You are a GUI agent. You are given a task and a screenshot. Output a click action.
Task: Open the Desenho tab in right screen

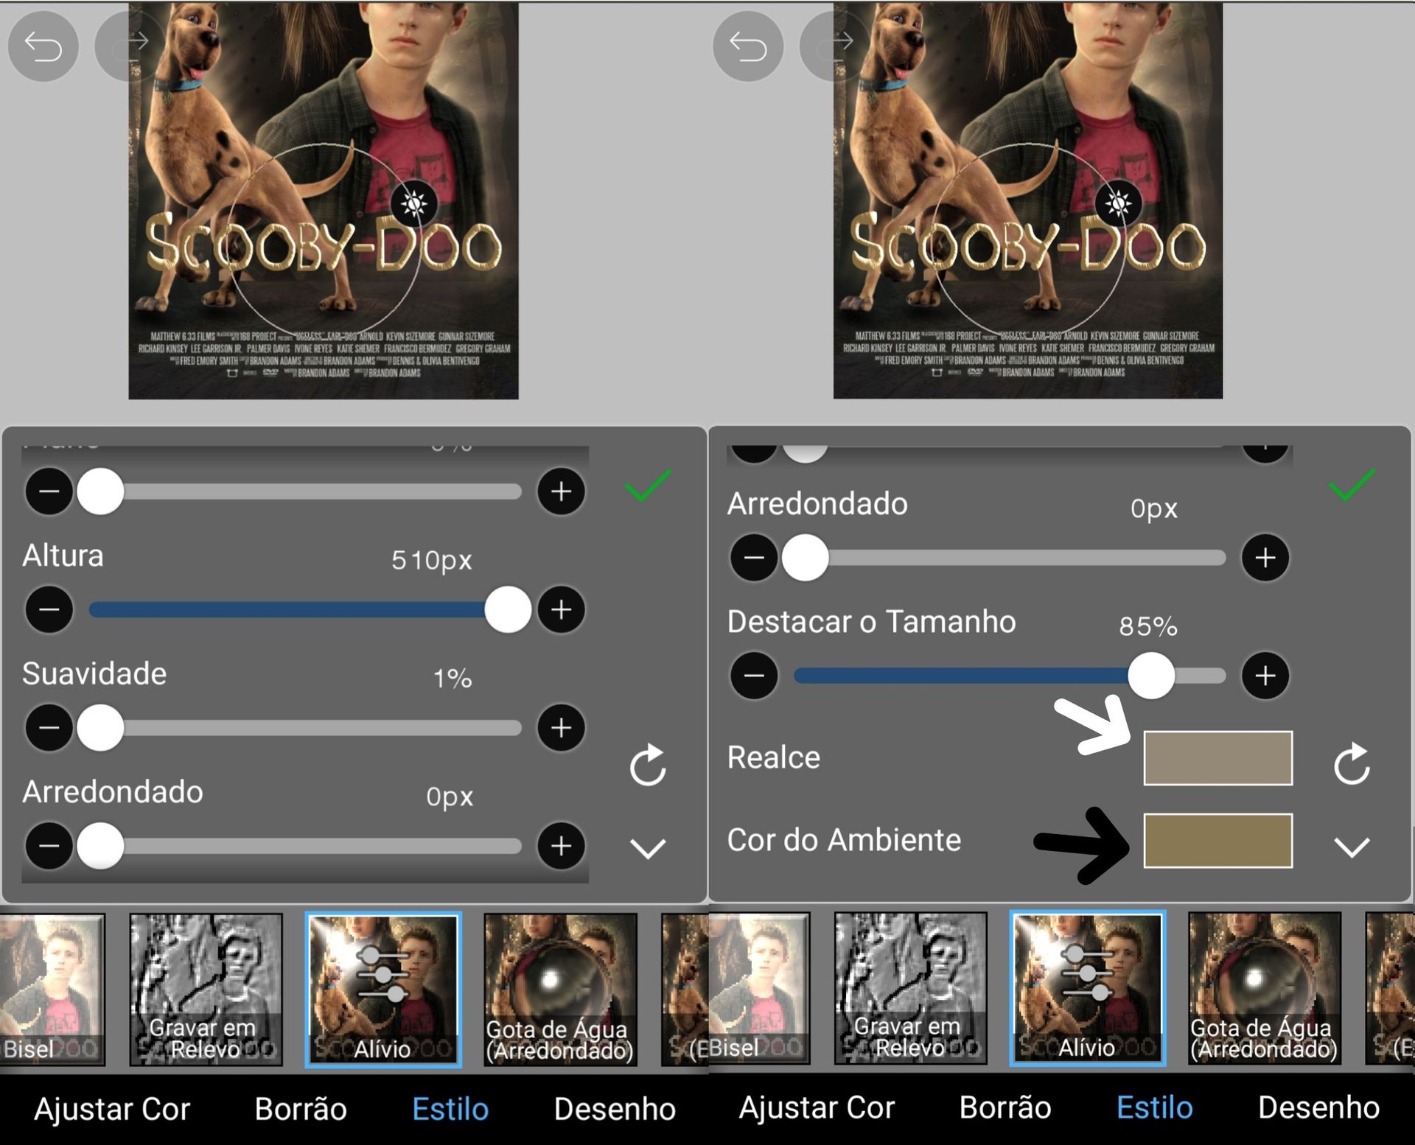click(x=1319, y=1107)
